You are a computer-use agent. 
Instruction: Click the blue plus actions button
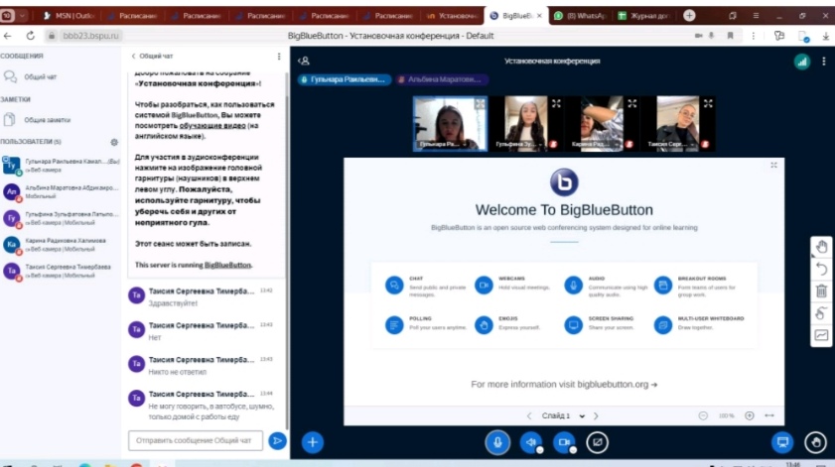pyautogui.click(x=312, y=442)
